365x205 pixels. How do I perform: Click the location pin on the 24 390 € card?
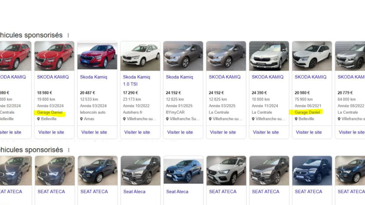point(253,119)
